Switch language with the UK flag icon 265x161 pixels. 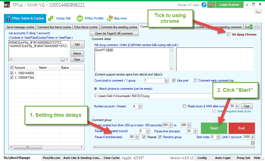coord(211,5)
